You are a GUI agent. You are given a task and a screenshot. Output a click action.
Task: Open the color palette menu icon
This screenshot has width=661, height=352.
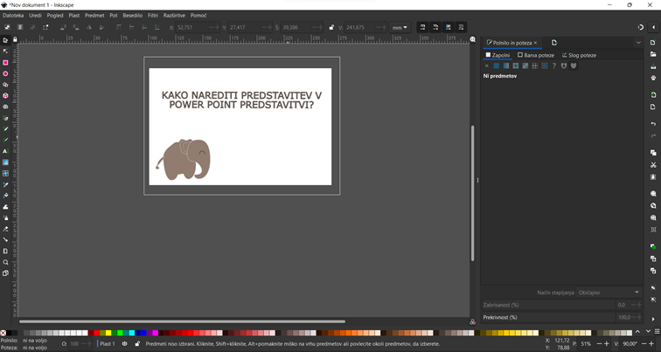click(x=657, y=332)
